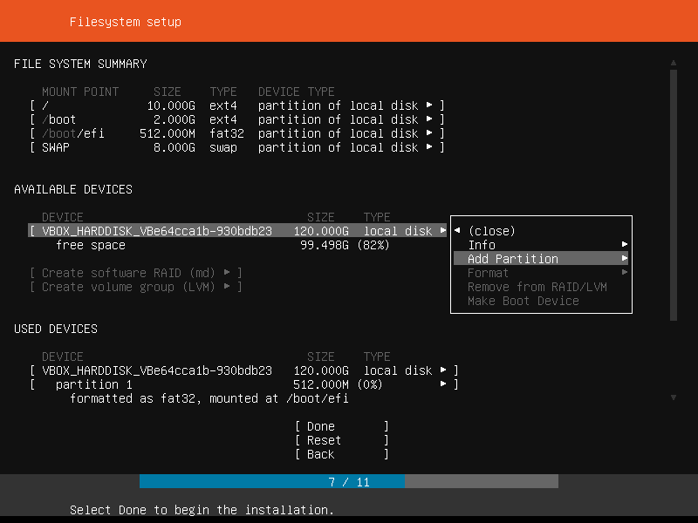Click the left arrow beside (close)
Viewport: 698px width, 523px height.
[457, 230]
